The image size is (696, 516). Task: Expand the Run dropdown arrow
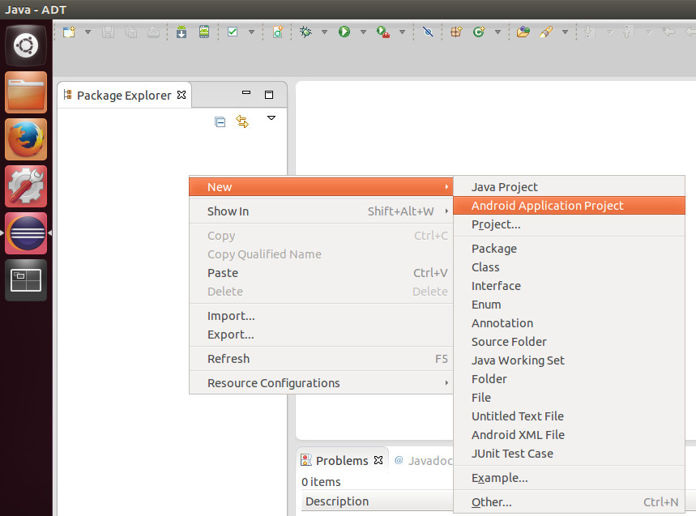coord(363,32)
